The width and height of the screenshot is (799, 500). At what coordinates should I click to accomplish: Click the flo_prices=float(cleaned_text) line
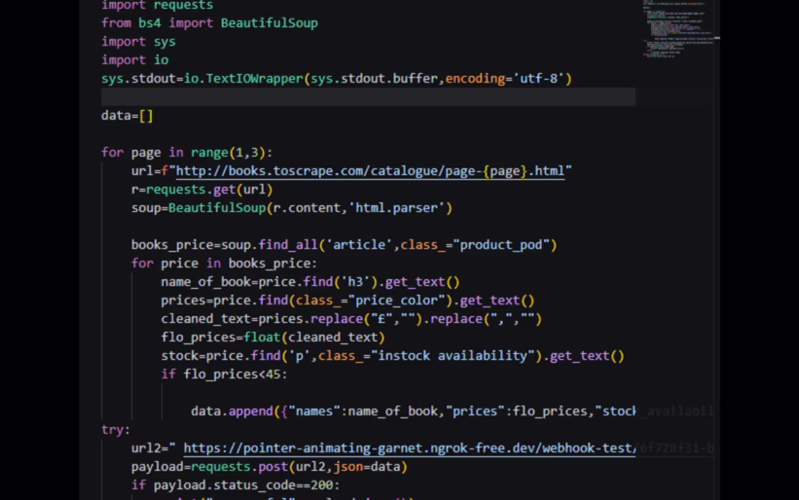tap(272, 337)
